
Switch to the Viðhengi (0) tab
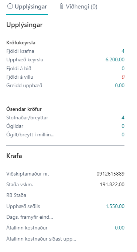[x=78, y=7]
